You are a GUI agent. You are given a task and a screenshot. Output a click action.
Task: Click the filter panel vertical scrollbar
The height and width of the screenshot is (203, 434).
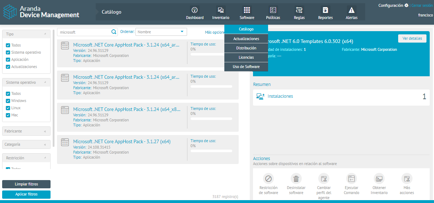(54, 88)
